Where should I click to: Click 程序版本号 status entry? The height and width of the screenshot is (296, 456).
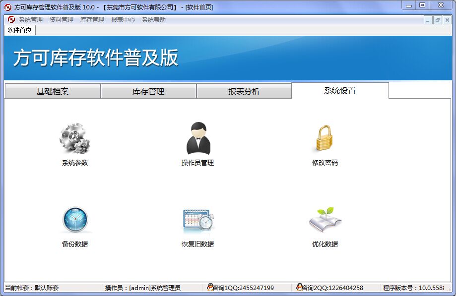(x=413, y=288)
